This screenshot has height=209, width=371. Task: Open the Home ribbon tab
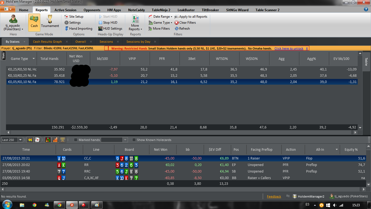click(24, 10)
